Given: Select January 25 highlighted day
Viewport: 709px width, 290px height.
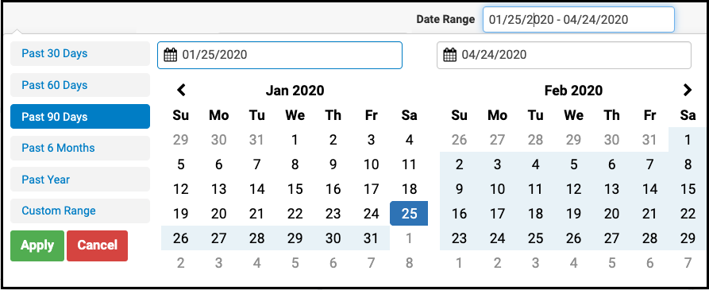Looking at the screenshot, I should (409, 214).
